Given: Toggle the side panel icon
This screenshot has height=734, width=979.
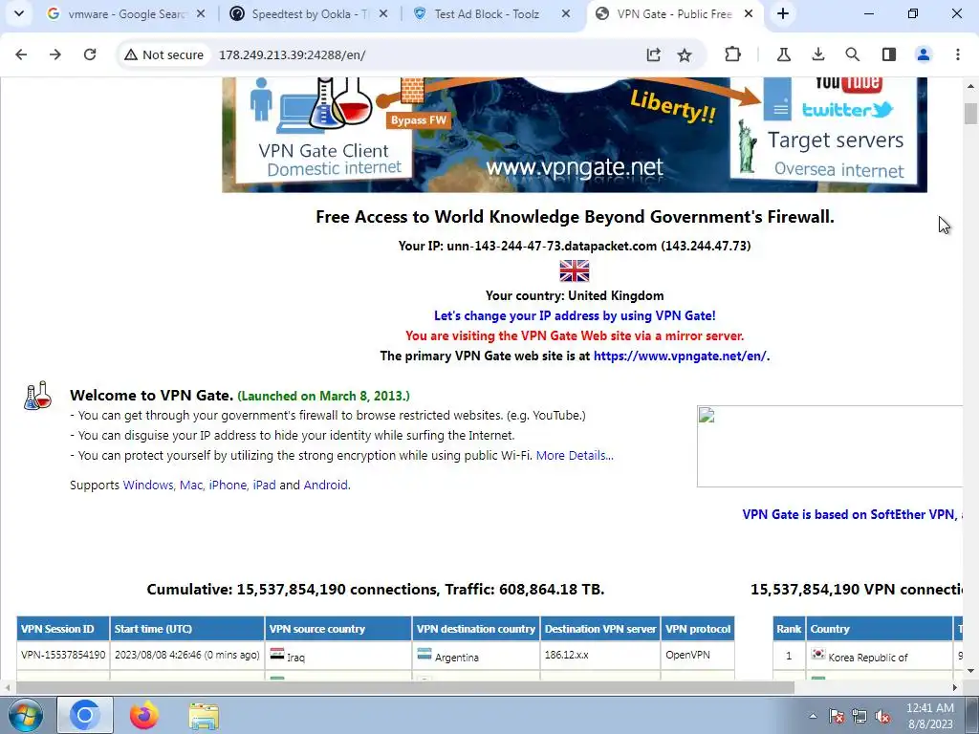Looking at the screenshot, I should pos(889,54).
